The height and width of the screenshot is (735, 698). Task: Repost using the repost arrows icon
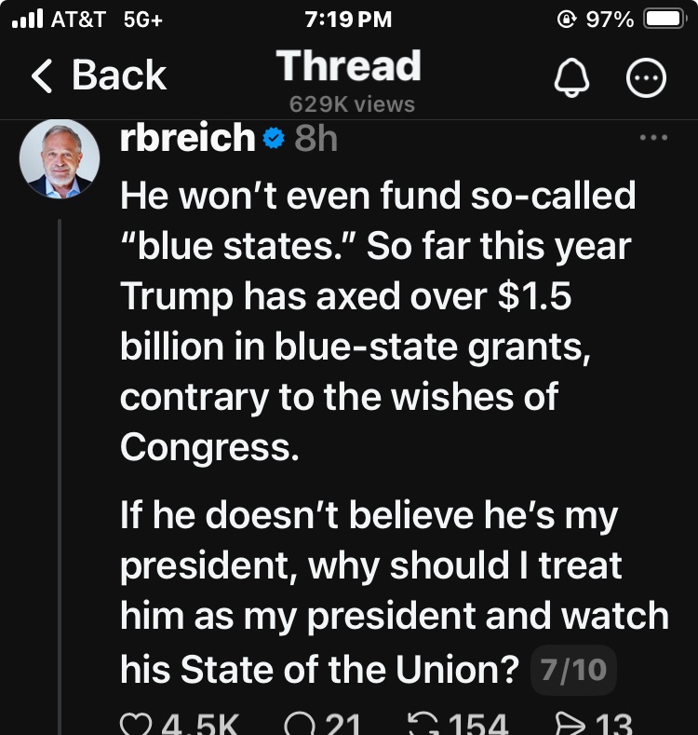pyautogui.click(x=424, y=723)
